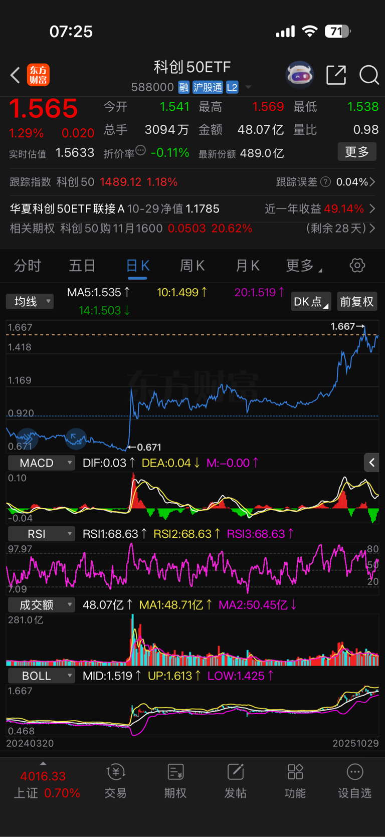
Task: Tap 设自选 add to watchlist icon
Action: point(355,781)
